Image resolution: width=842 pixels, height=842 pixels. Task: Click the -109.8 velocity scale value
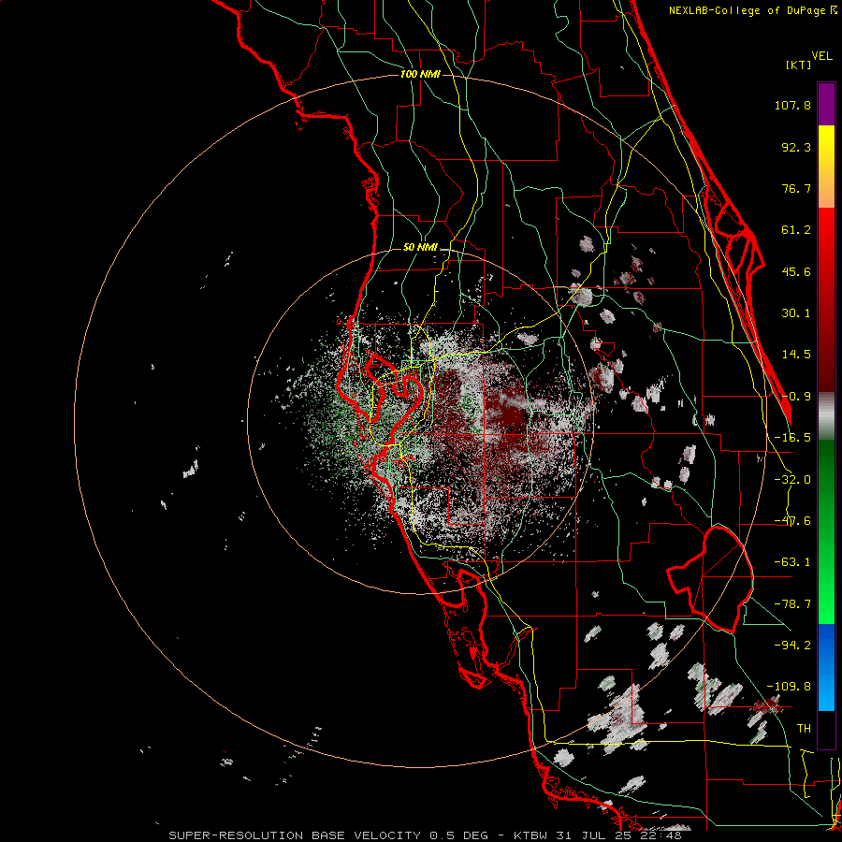tap(789, 687)
